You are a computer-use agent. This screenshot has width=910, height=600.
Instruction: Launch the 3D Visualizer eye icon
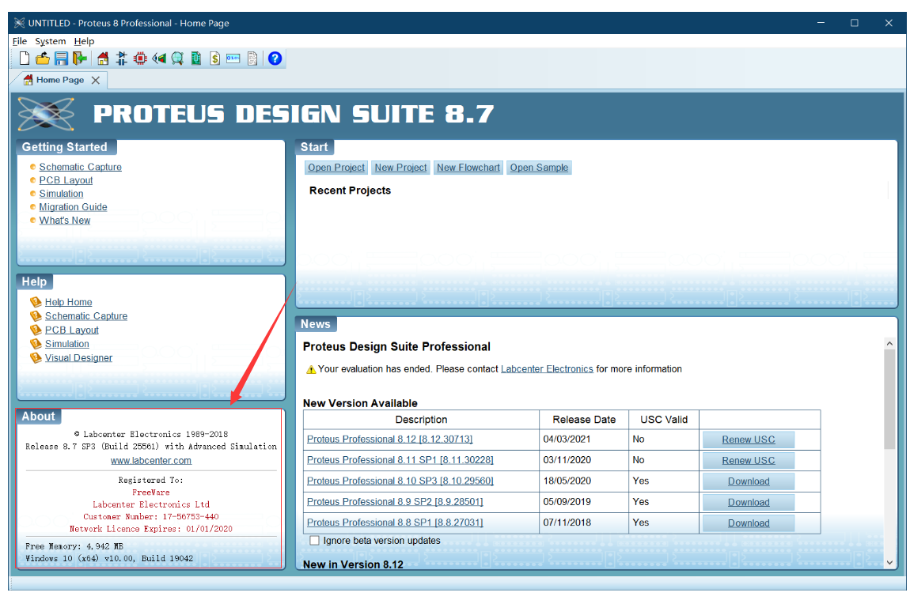pos(159,58)
